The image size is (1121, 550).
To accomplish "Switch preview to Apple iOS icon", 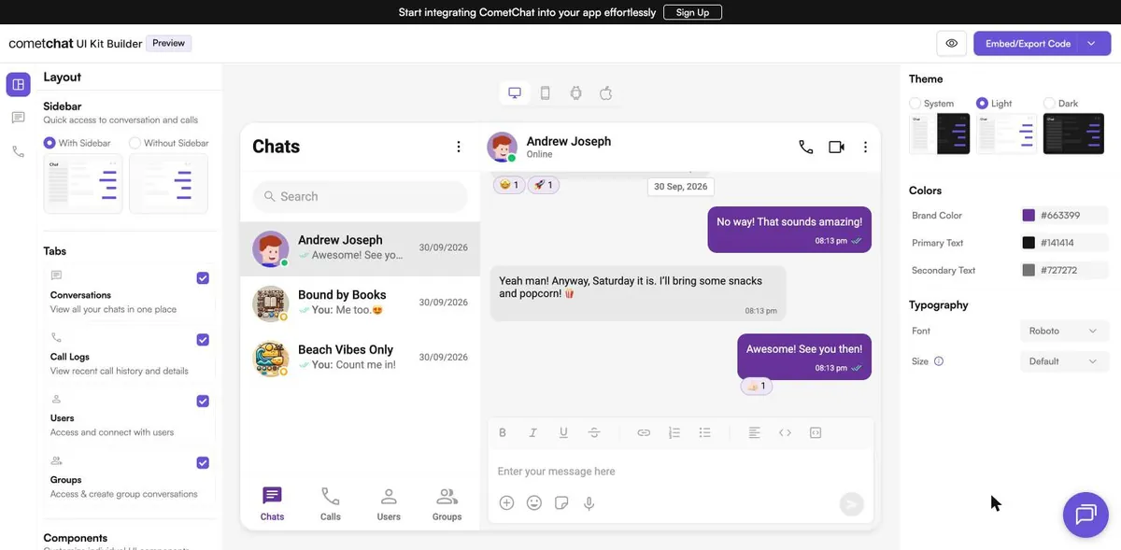I will (x=606, y=92).
